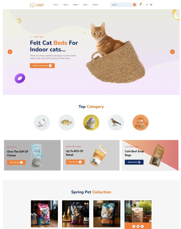The image size is (181, 229).
Task: Click the Ready To Get Started button
Action: coord(42,66)
